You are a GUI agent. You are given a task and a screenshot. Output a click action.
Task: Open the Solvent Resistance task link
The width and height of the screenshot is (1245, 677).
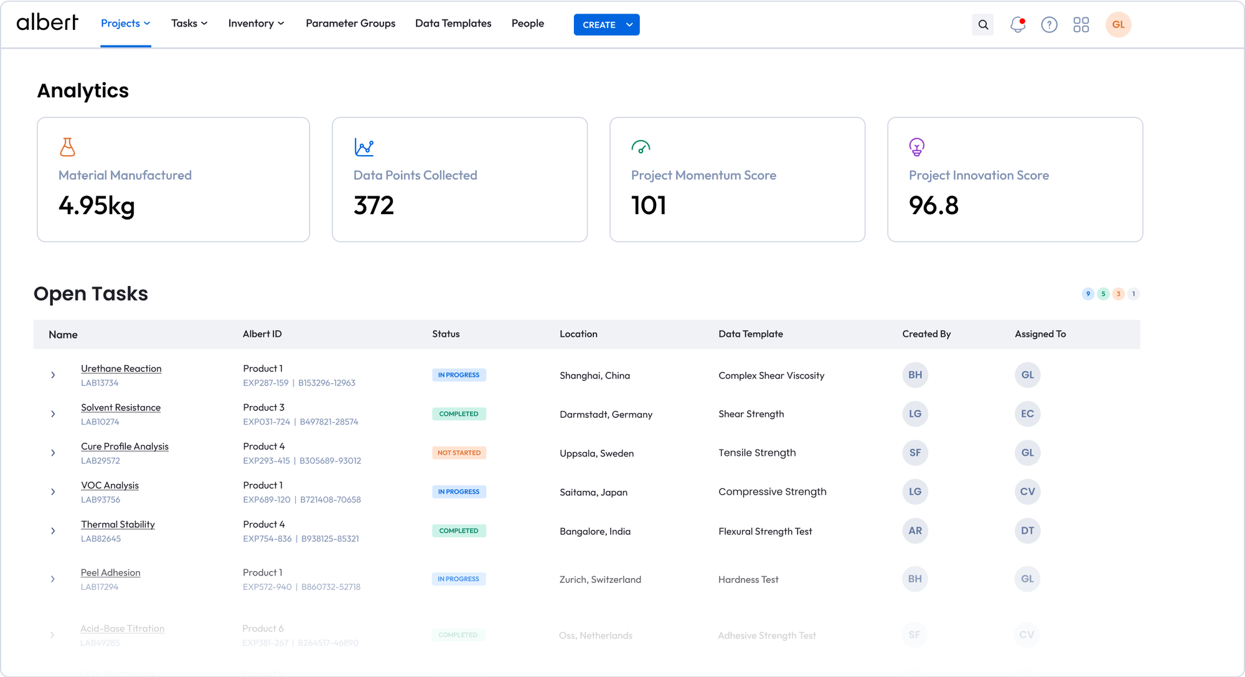121,407
